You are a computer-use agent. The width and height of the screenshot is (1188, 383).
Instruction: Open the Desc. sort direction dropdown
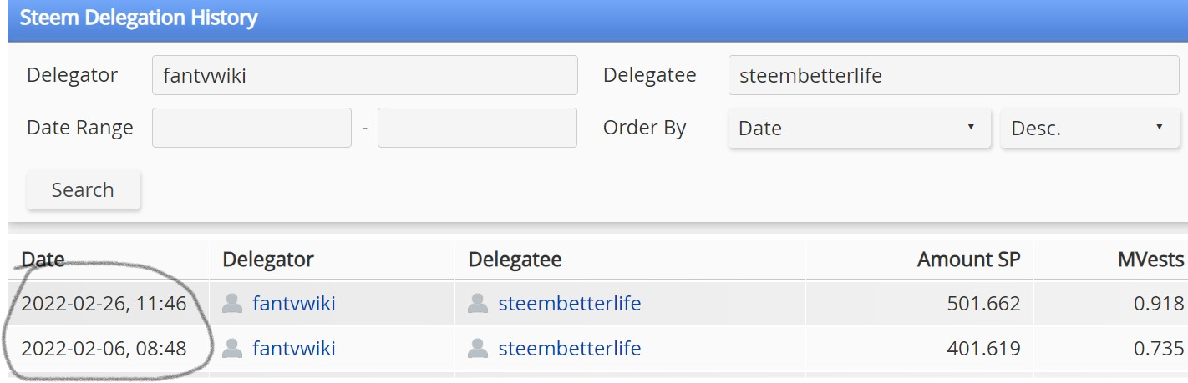[1089, 128]
